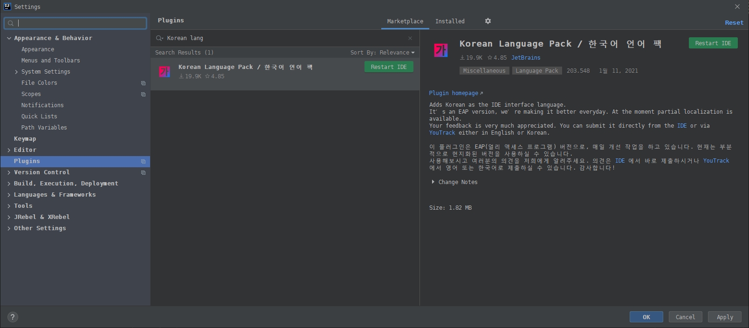The image size is (749, 328).
Task: Clear the plugin search query
Action: [410, 38]
